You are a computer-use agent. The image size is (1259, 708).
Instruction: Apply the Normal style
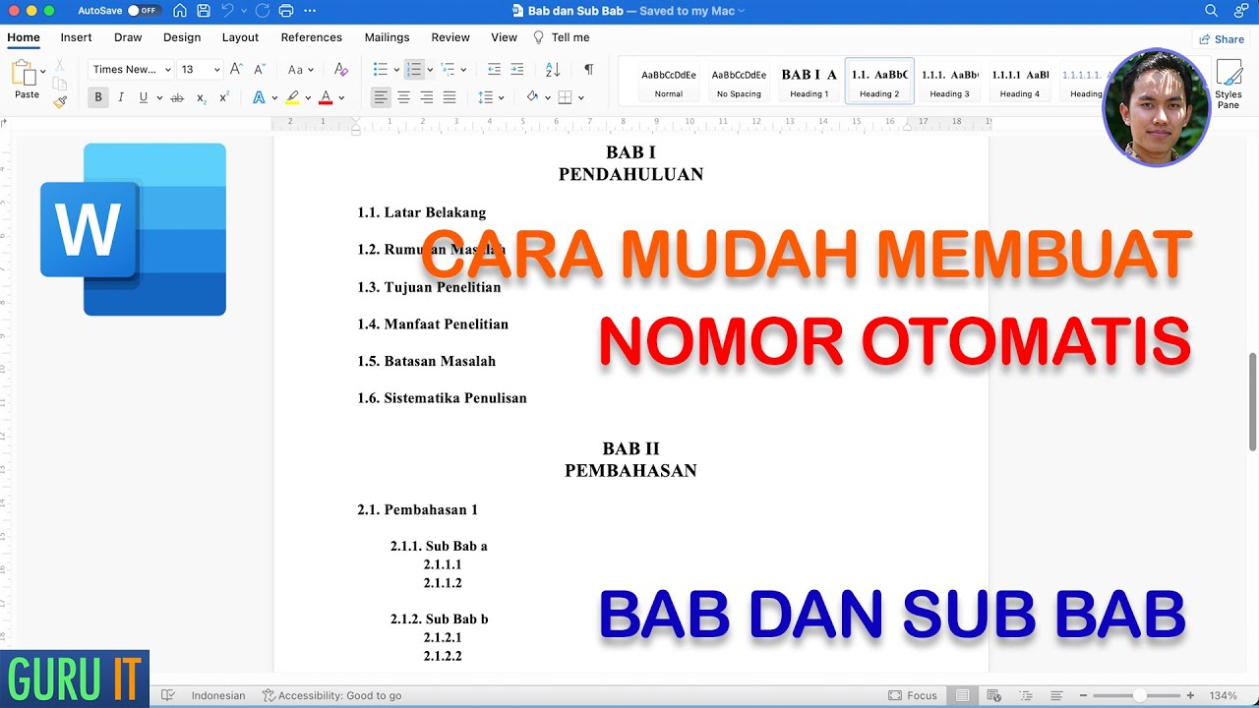[x=669, y=81]
